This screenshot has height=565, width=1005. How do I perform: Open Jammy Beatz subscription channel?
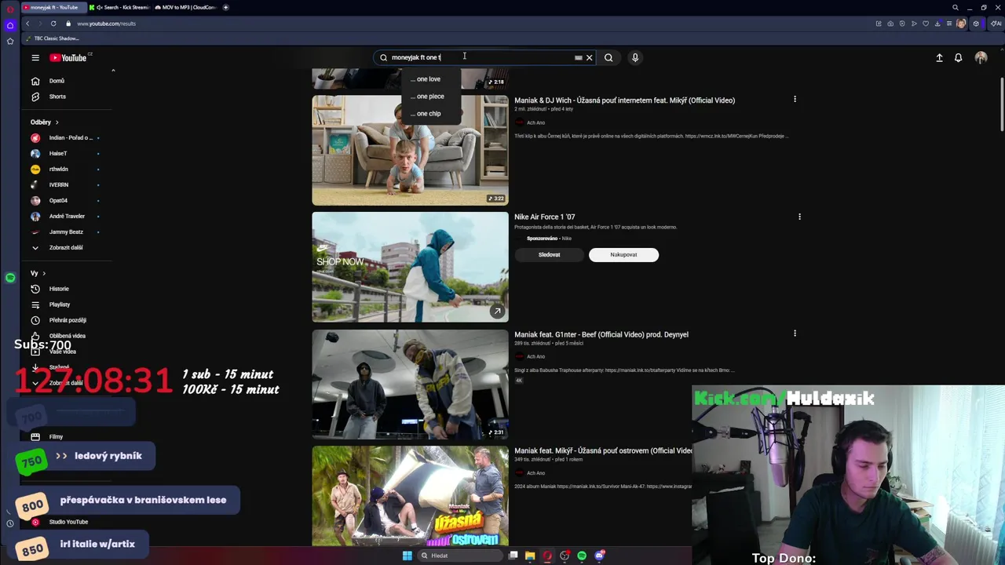pos(67,231)
